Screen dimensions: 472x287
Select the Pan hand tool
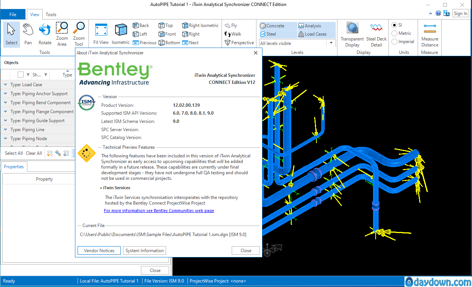point(28,34)
